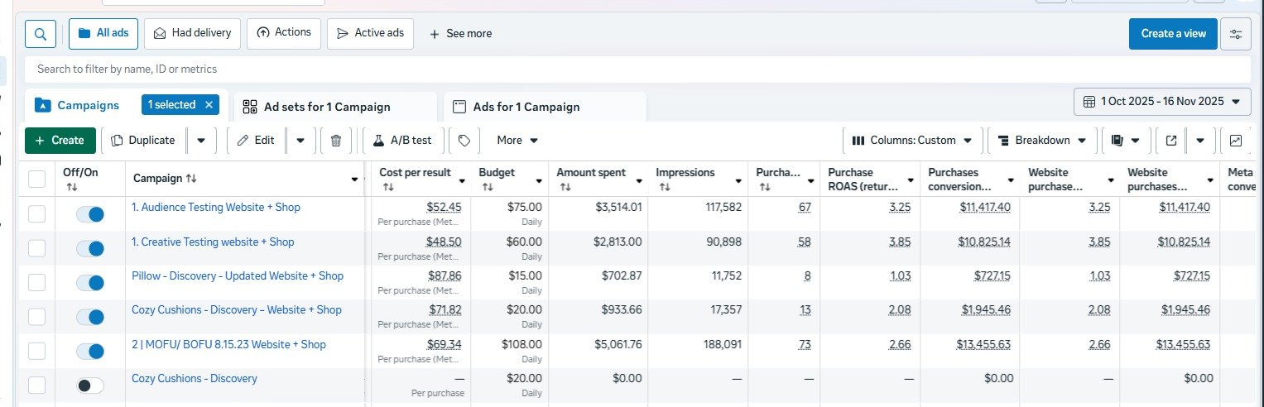The height and width of the screenshot is (407, 1264).
Task: Click the reports icon beside Breakdown
Action: point(1117,141)
